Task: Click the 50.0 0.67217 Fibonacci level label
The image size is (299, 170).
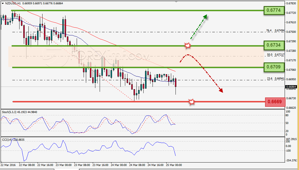Action: [x=276, y=55]
